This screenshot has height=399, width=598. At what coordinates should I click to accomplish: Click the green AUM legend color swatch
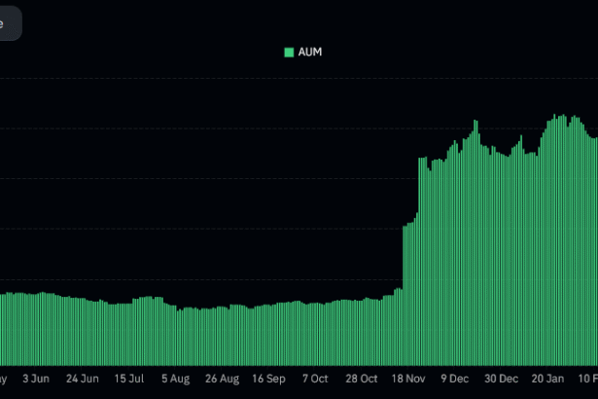[288, 53]
